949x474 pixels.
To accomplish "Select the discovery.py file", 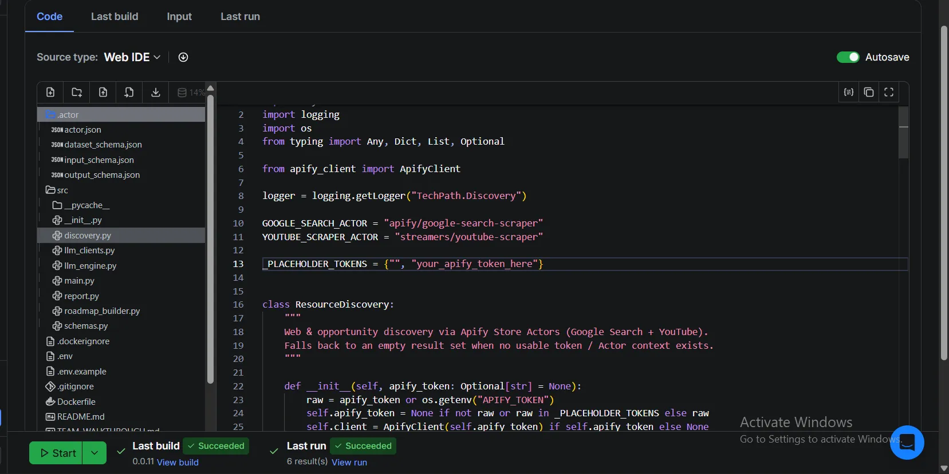I will 121,236.
